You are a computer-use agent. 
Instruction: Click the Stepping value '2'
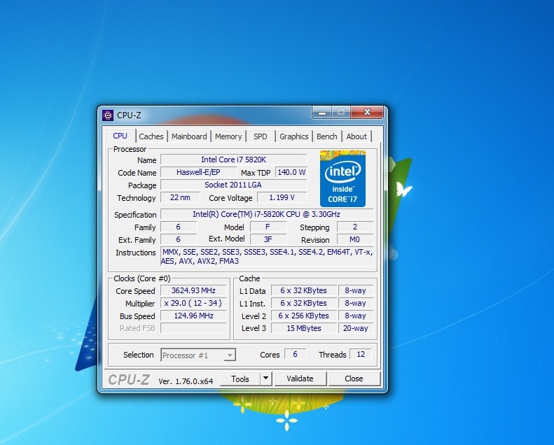354,227
